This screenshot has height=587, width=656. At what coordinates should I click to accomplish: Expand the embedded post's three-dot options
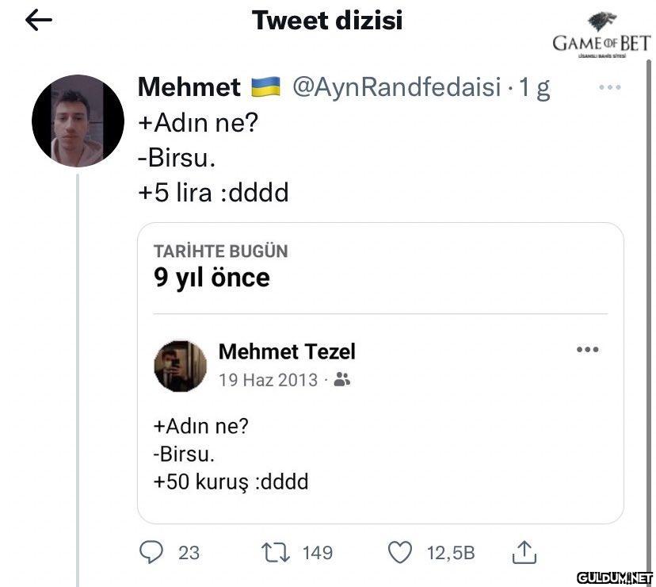(x=587, y=349)
